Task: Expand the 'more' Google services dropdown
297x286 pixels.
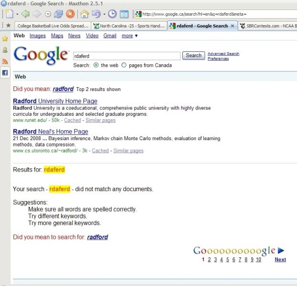Action: [129, 36]
